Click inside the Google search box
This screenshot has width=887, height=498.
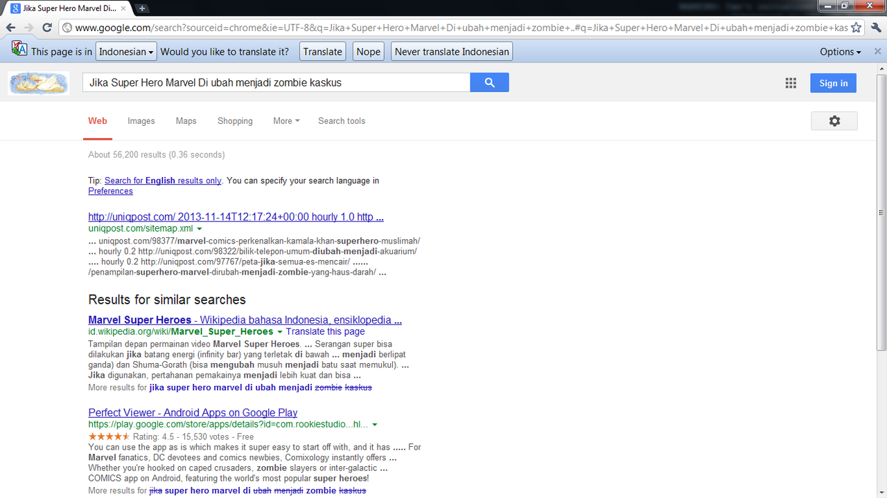(276, 82)
